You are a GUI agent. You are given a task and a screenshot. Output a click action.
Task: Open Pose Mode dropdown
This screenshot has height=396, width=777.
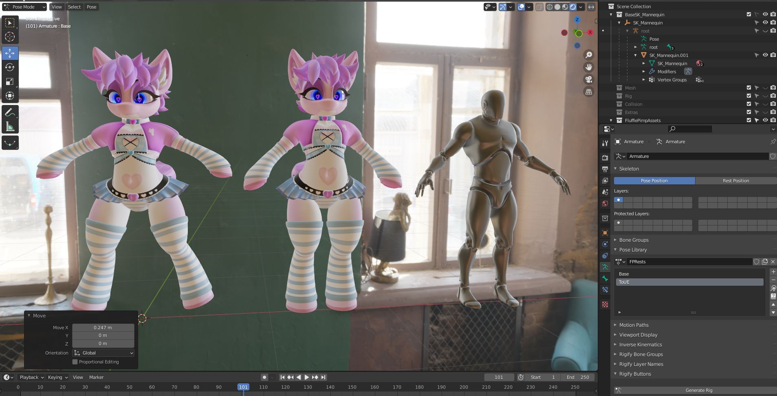(24, 7)
